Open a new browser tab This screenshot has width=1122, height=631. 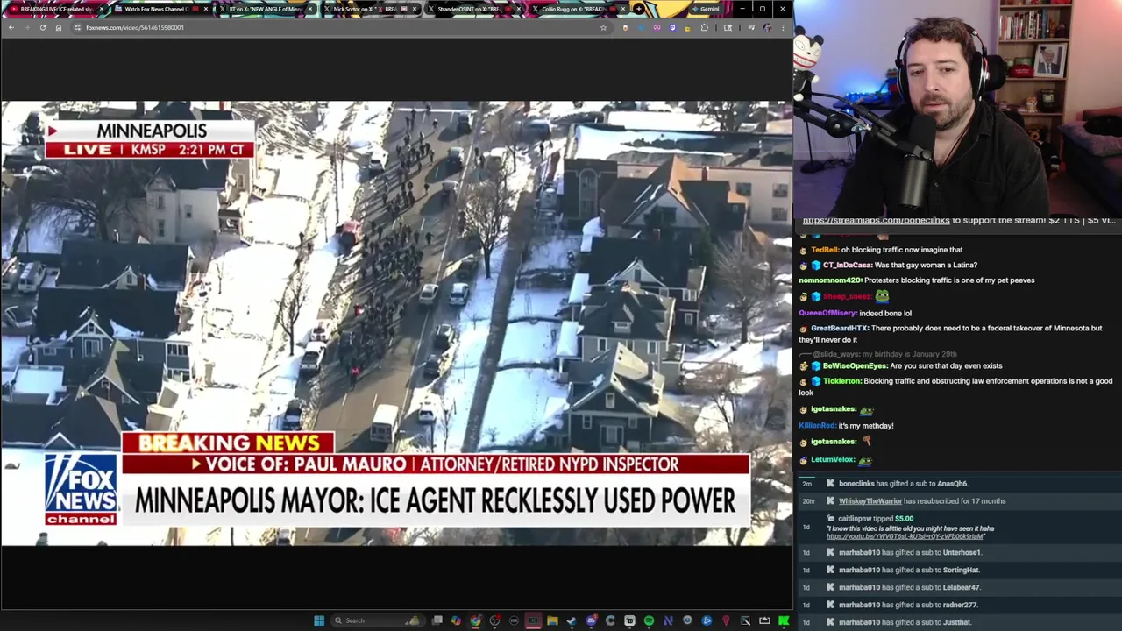(x=639, y=9)
